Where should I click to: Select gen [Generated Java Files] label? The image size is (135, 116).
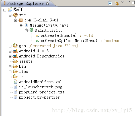(48, 46)
